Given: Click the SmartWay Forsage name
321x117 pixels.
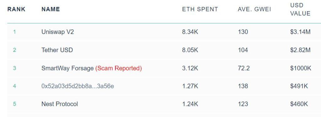Looking at the screenshot, I should point(67,68).
